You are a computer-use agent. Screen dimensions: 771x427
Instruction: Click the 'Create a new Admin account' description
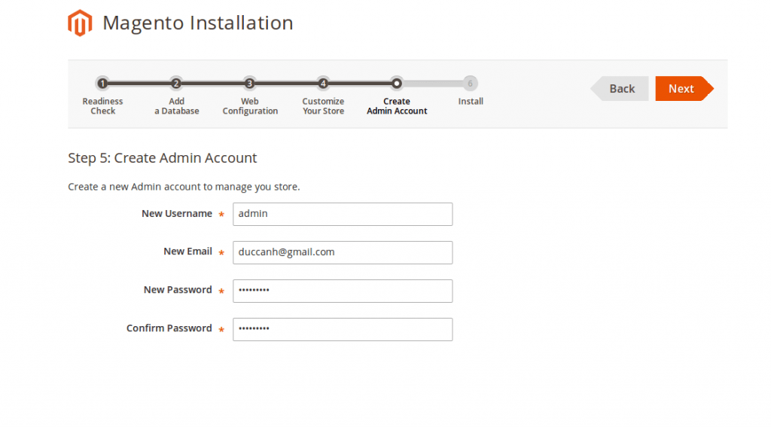tap(184, 187)
